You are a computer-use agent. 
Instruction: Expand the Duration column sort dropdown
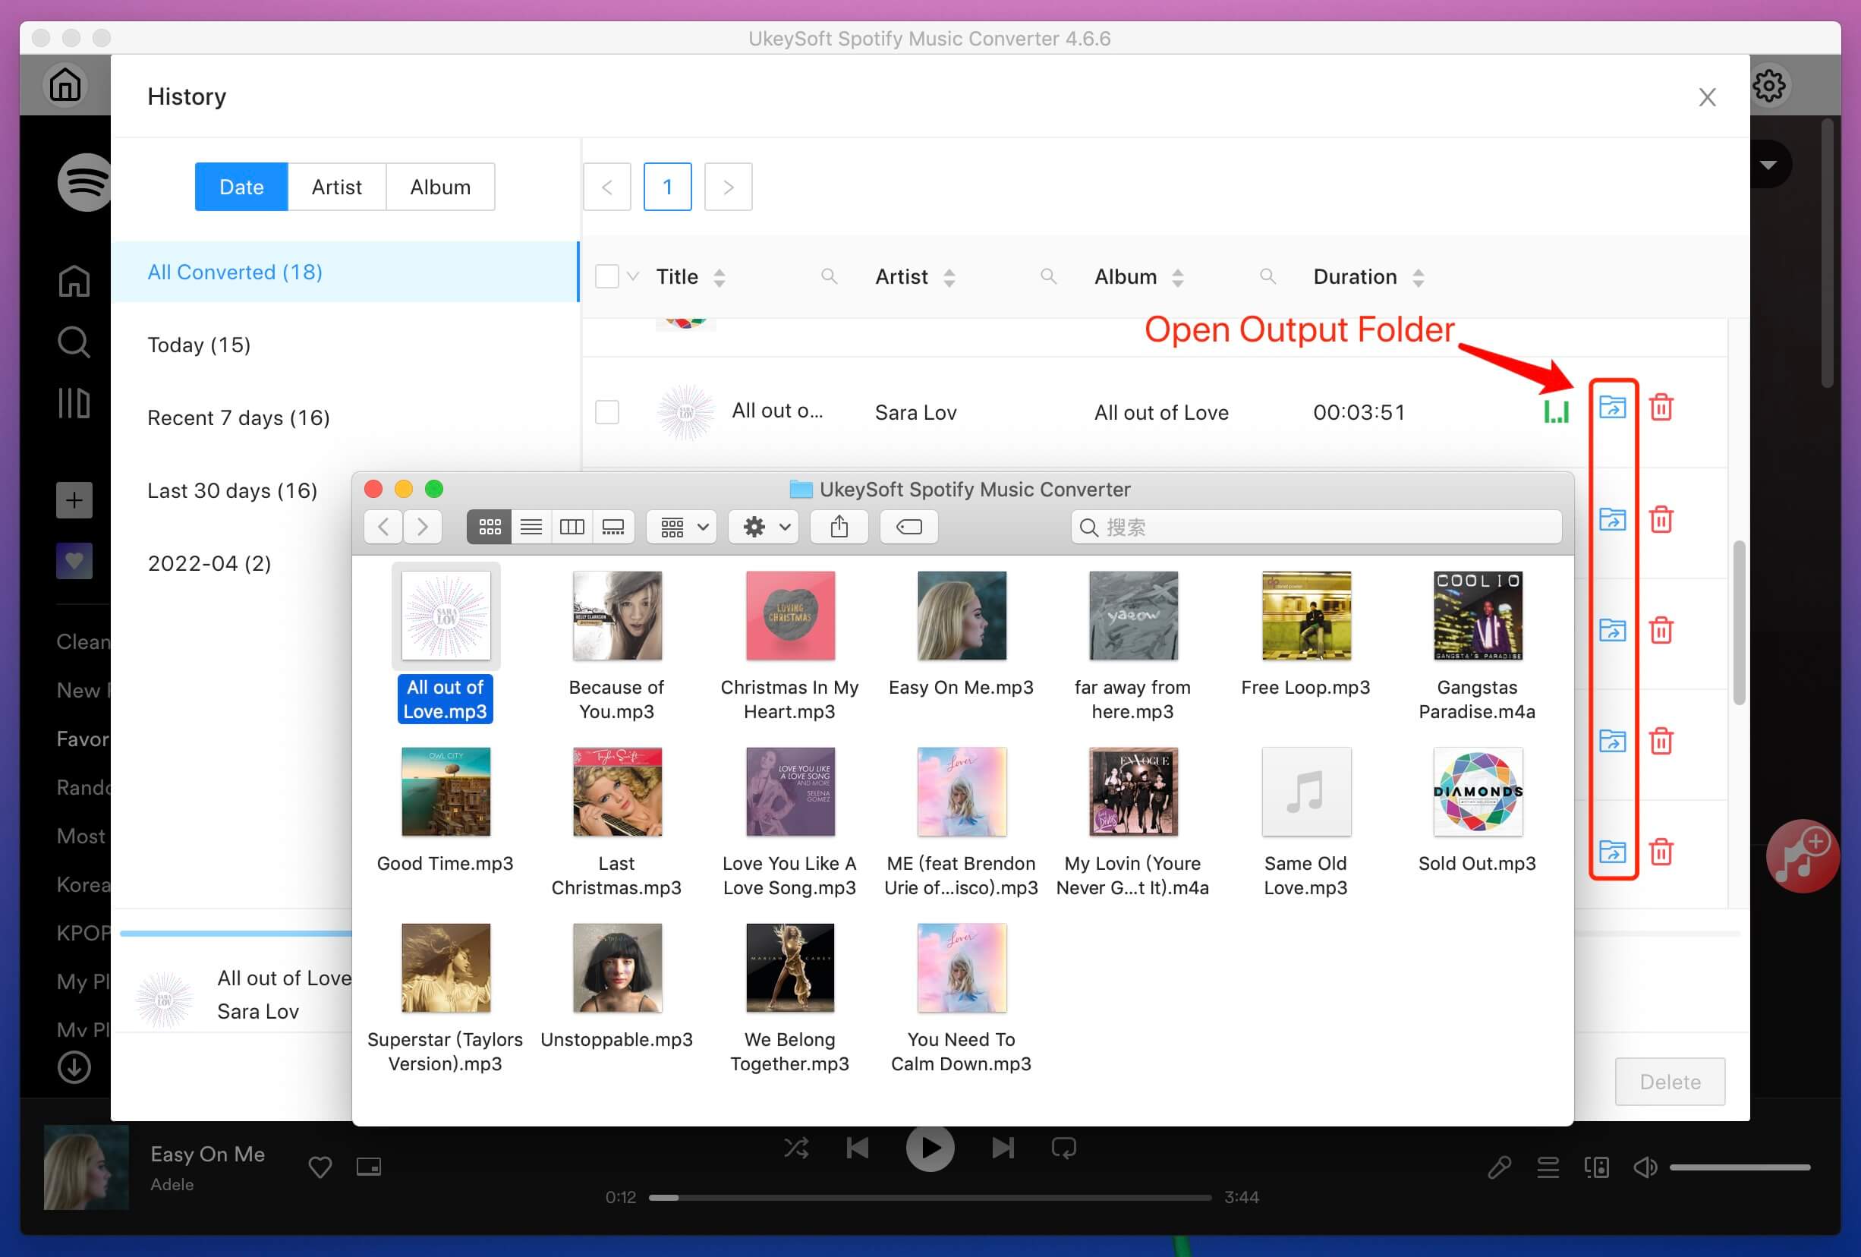tap(1419, 276)
